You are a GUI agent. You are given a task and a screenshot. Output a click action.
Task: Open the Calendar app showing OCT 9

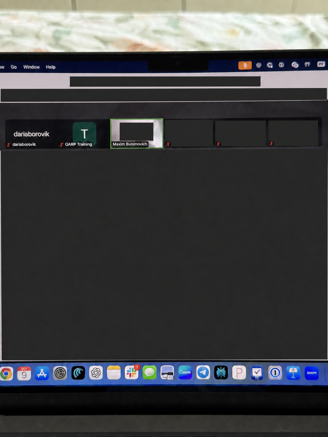(24, 373)
